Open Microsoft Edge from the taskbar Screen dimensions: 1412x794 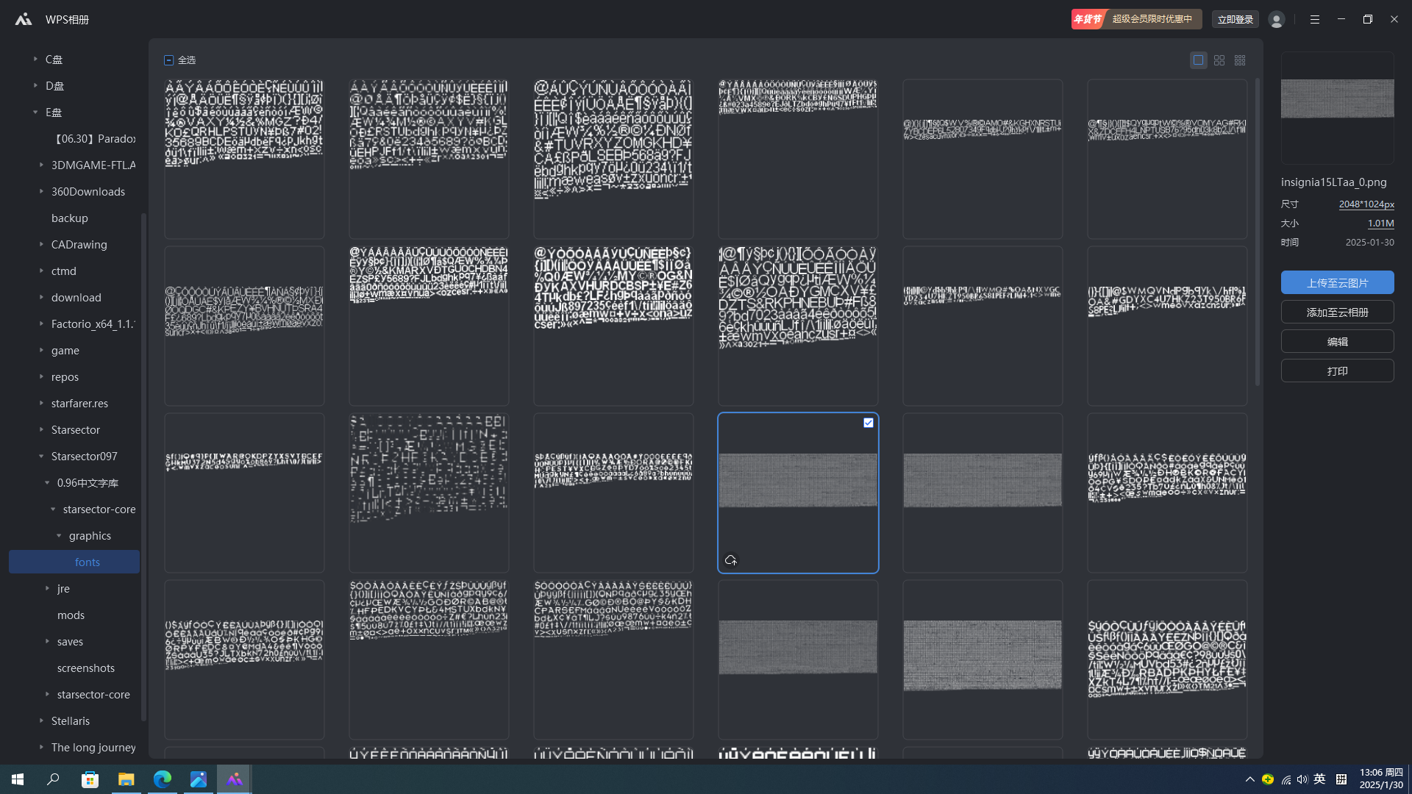163,779
